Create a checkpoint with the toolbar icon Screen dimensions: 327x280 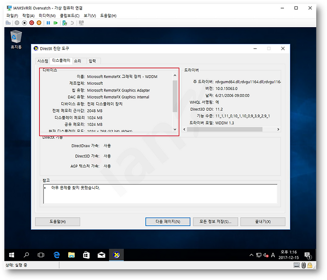click(x=64, y=23)
